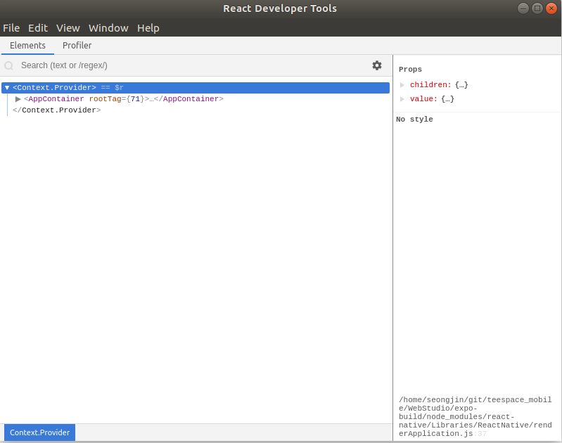562x443 pixels.
Task: Close the React Developer Tools window
Action: [551, 8]
